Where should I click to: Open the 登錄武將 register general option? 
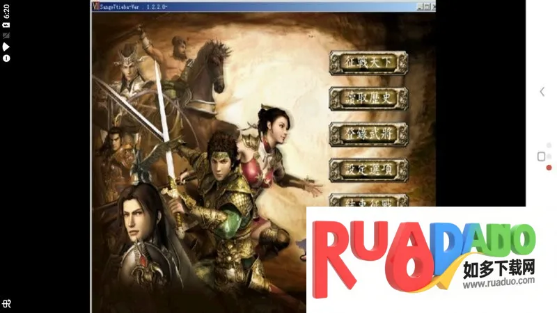click(x=368, y=134)
